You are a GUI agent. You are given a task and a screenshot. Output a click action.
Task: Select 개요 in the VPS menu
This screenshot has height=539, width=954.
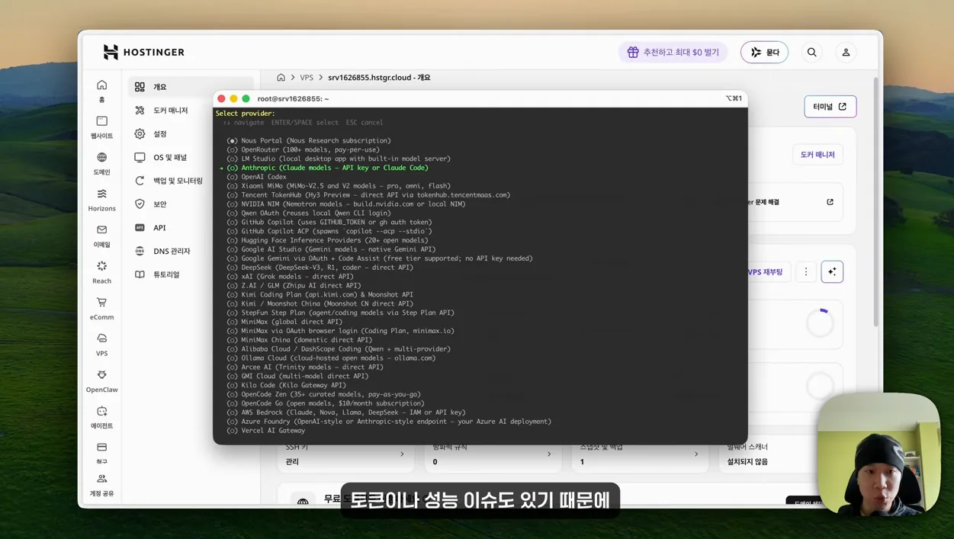click(x=191, y=87)
